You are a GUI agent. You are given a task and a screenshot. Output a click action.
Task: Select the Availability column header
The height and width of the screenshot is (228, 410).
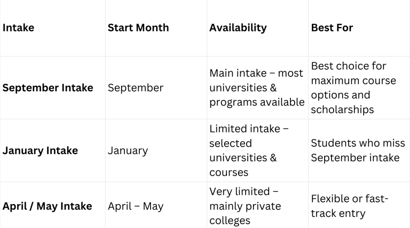click(x=238, y=28)
